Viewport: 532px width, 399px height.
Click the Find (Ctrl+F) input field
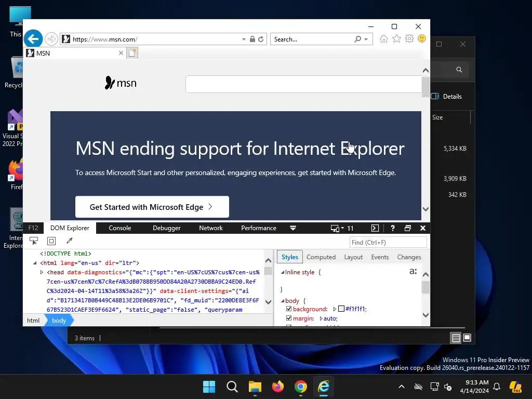tap(388, 242)
